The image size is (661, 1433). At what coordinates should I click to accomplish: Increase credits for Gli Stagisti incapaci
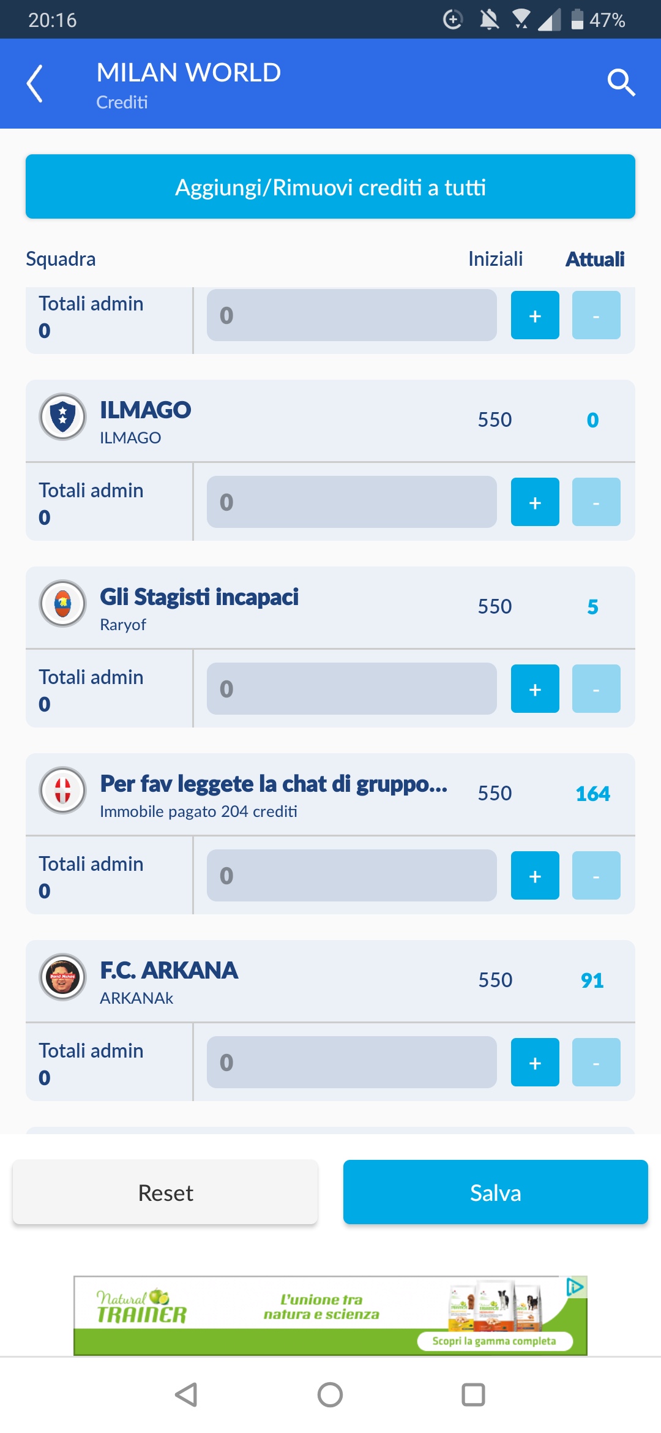[x=535, y=689]
